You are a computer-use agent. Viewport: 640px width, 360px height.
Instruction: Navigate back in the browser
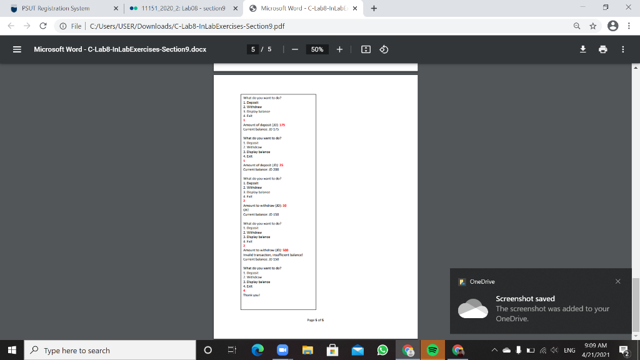point(10,26)
